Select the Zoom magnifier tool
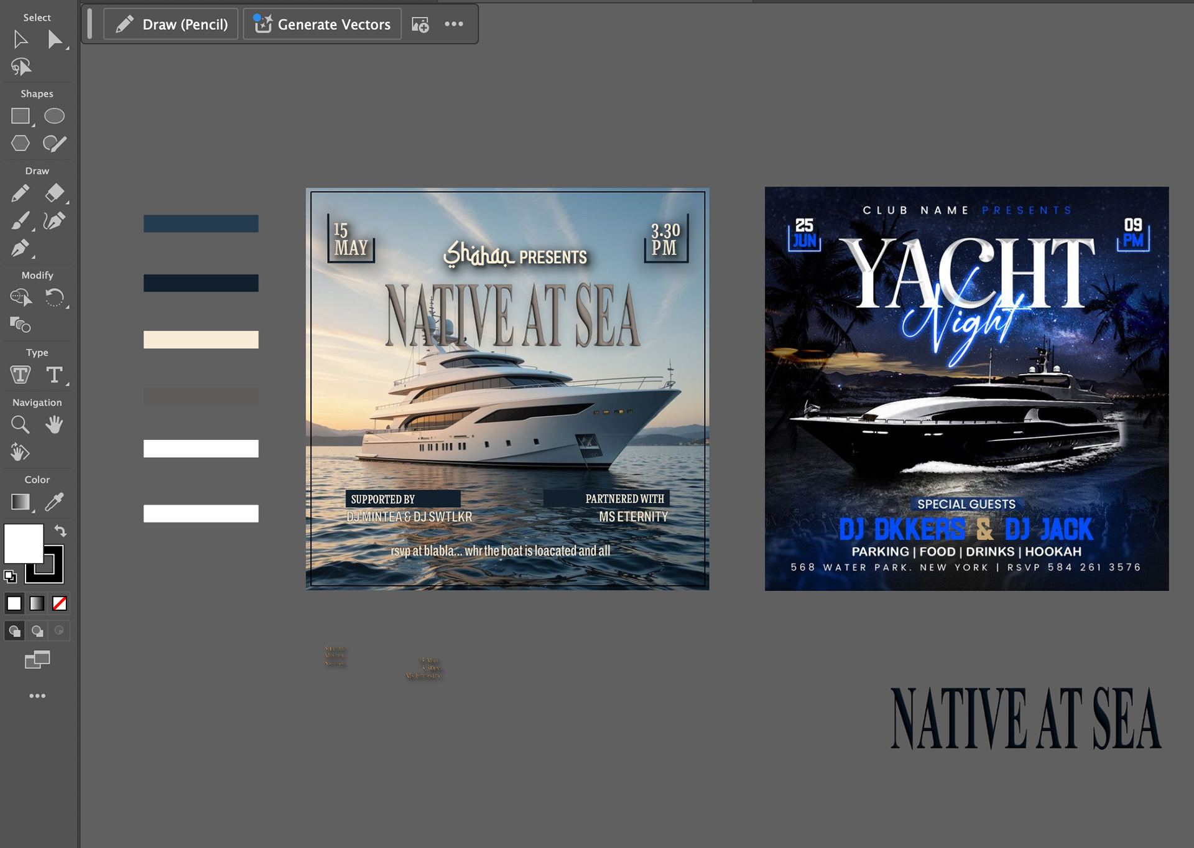This screenshot has height=848, width=1194. point(21,425)
